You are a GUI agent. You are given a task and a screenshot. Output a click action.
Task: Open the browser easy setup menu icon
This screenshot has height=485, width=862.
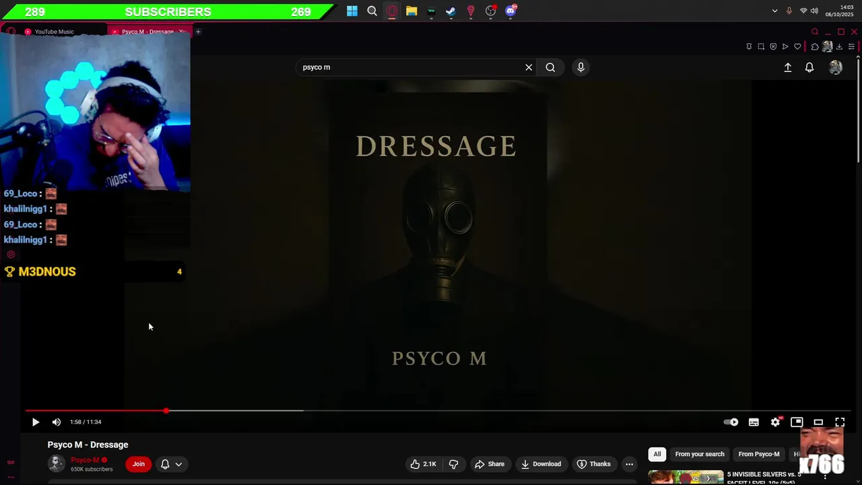tap(851, 46)
